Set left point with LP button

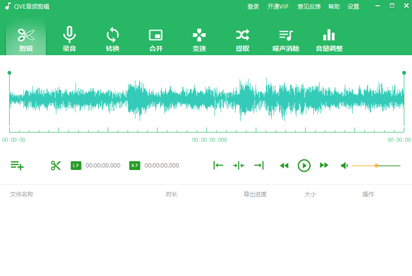pyautogui.click(x=76, y=166)
